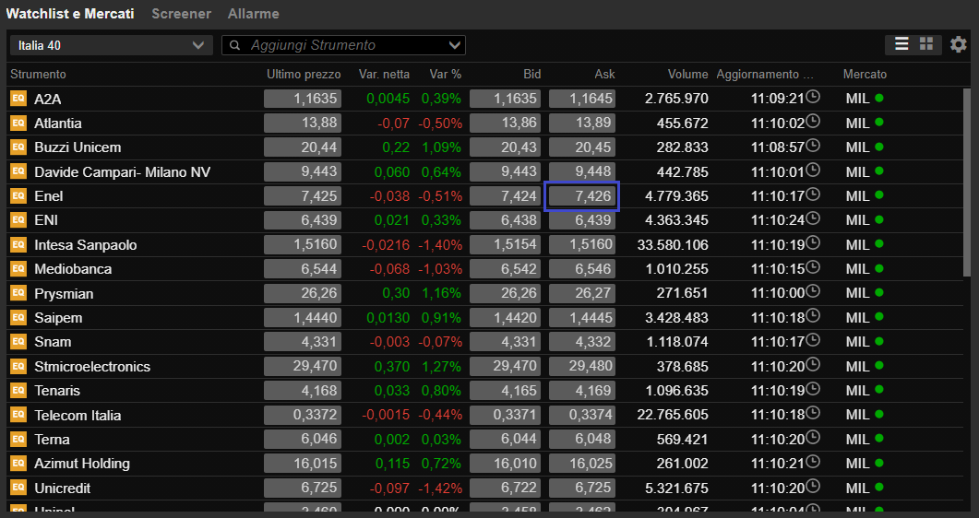Open the Italia 40 watchlist dropdown
This screenshot has width=979, height=518.
pos(111,45)
